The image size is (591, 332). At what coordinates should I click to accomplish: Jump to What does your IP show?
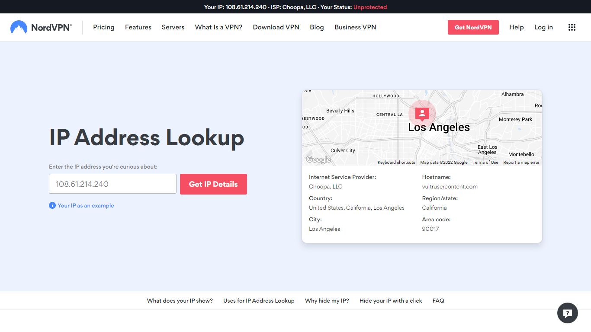(180, 300)
